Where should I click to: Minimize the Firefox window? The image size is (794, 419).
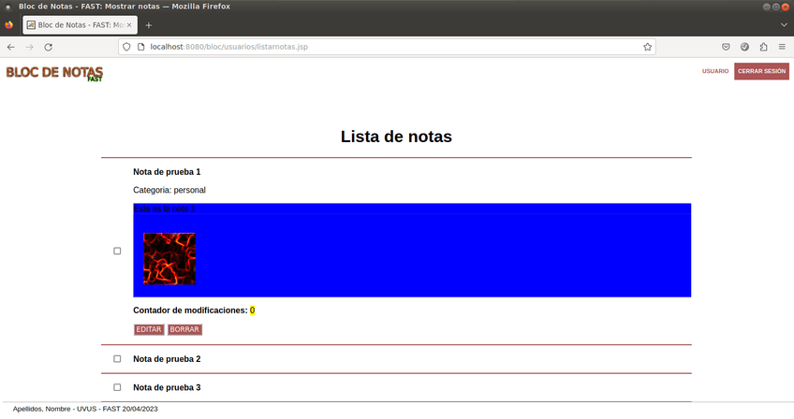tap(767, 7)
